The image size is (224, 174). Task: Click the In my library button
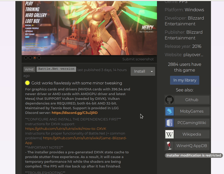[185, 80]
